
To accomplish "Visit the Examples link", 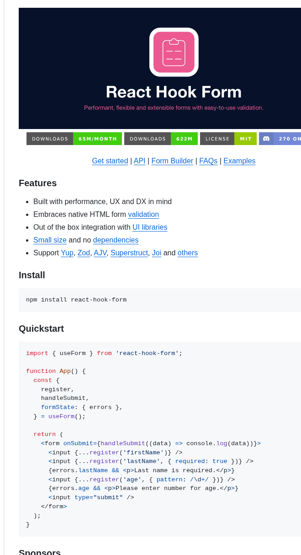I will click(239, 161).
